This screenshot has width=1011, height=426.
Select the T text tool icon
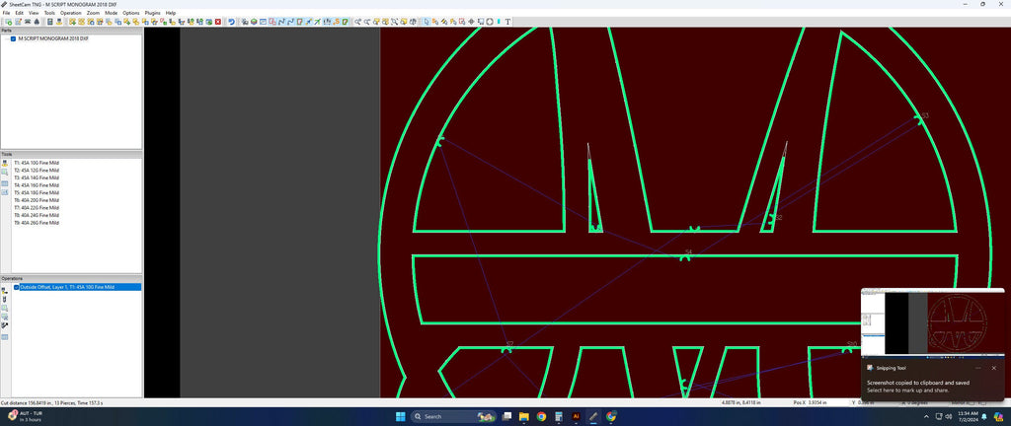[507, 22]
